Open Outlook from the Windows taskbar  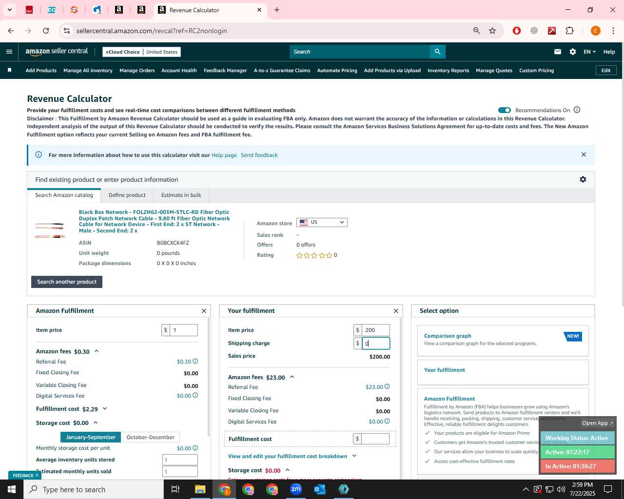coord(320,489)
